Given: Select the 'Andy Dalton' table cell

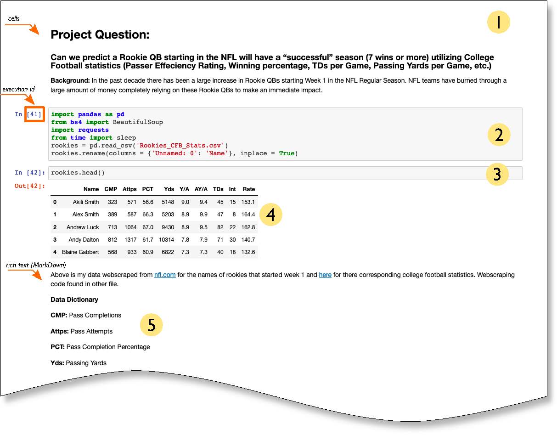Looking at the screenshot, I should [x=84, y=240].
